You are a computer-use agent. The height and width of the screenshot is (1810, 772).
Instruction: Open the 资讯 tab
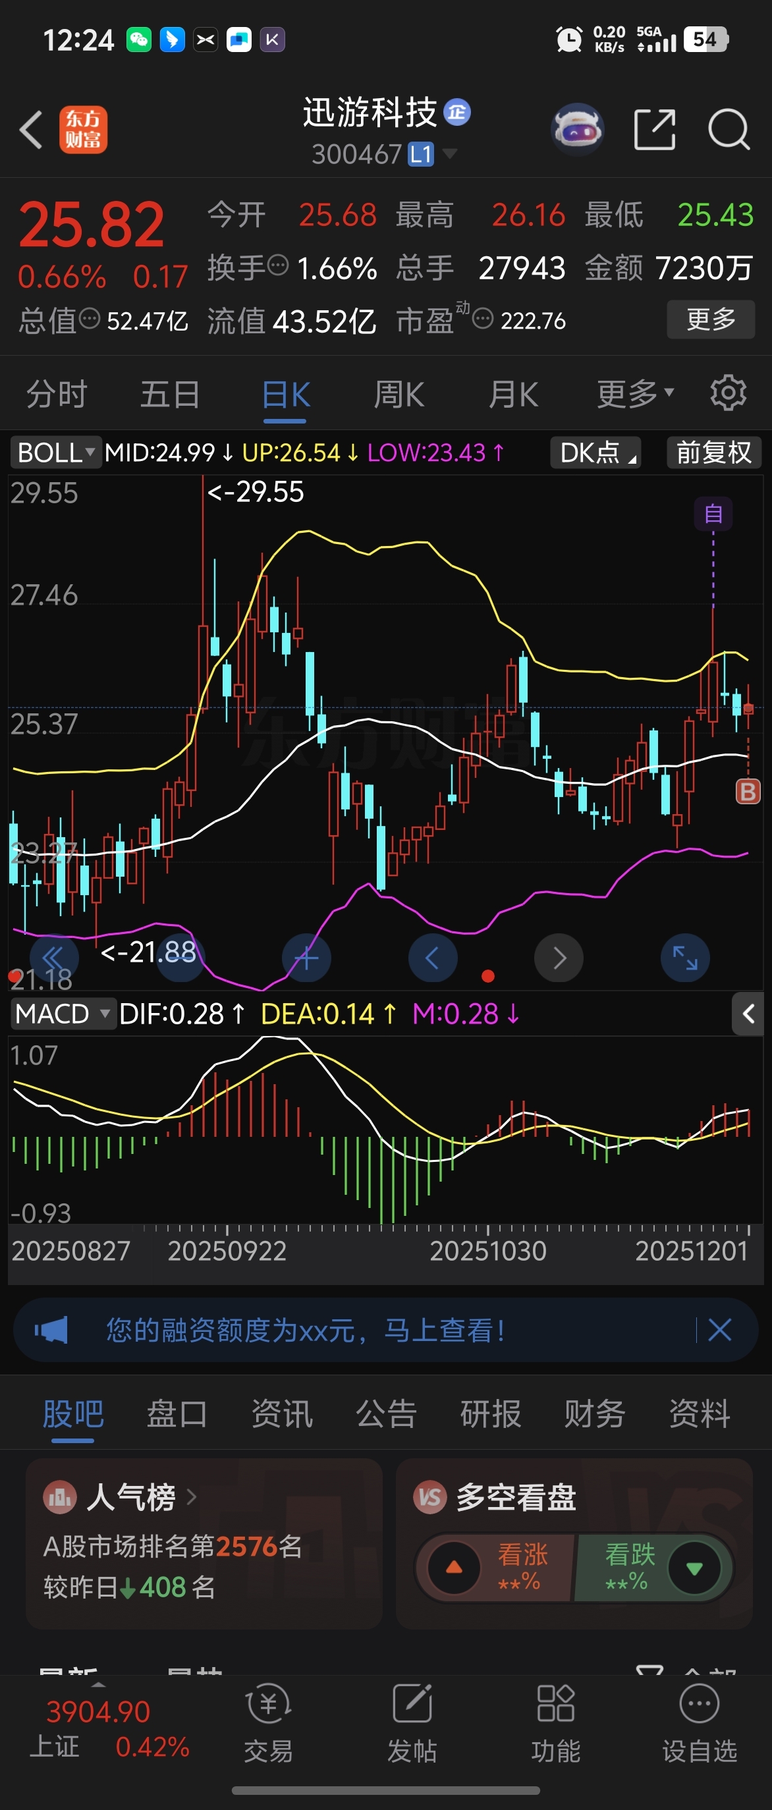pyautogui.click(x=282, y=1413)
